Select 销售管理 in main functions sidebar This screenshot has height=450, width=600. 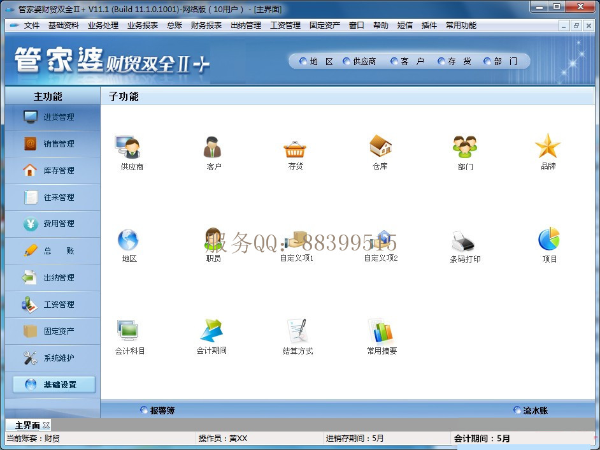(x=53, y=143)
